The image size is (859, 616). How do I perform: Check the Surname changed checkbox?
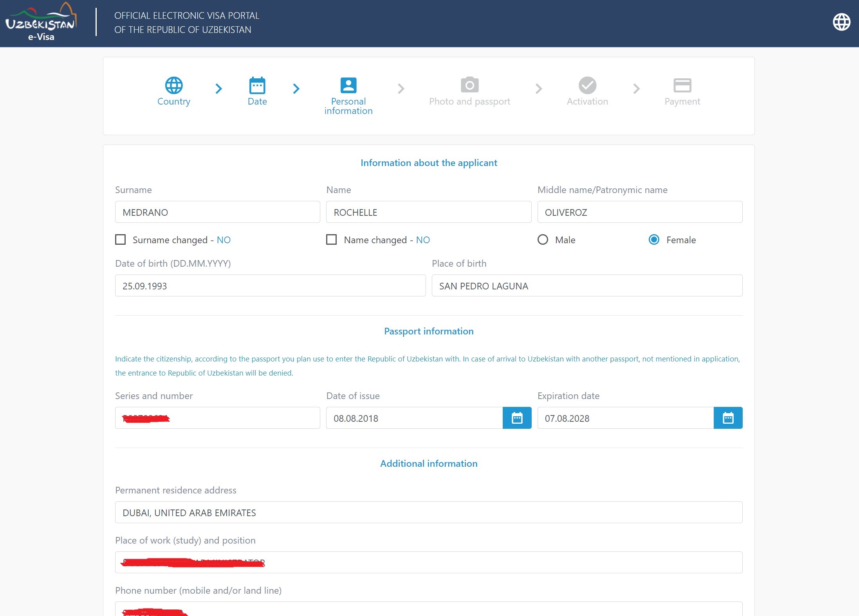[121, 239]
